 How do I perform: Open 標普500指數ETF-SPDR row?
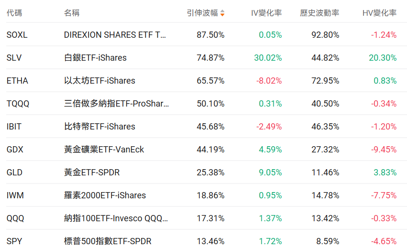(x=108, y=241)
